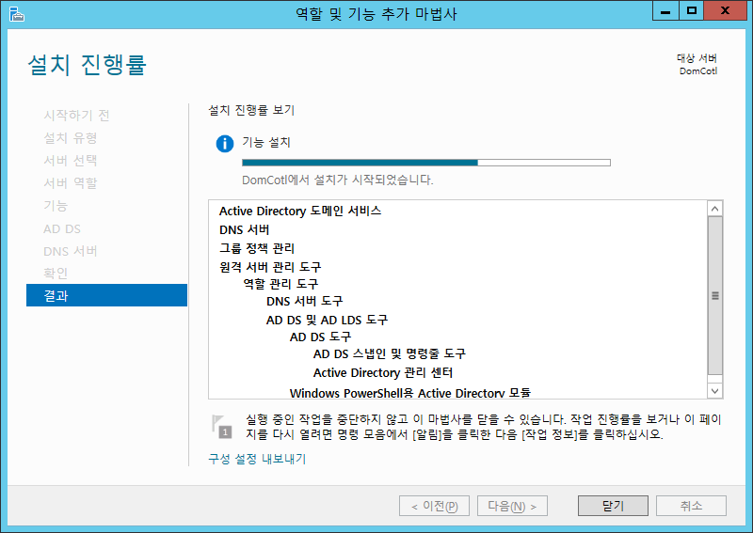Click the scrollbar thumb of the feature list
Screen dimensions: 753x533
click(714, 295)
